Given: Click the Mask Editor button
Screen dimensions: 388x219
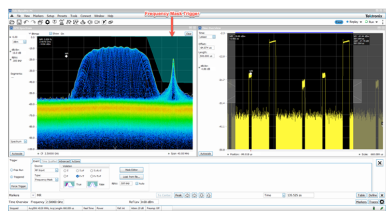Looking at the screenshot, I should pos(131,170).
